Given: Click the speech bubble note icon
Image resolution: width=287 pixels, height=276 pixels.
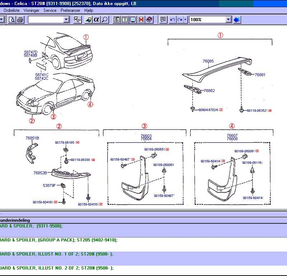Looking at the screenshot, I should [163, 20].
